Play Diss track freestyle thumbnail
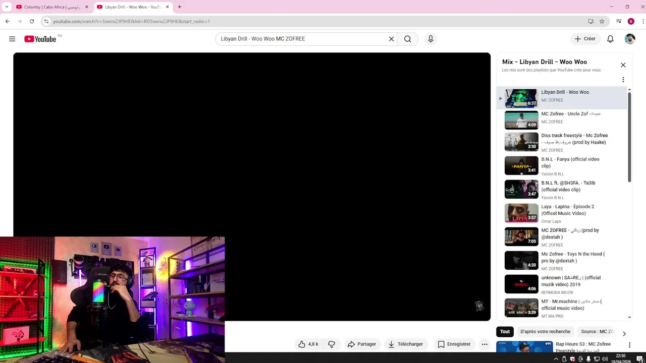Viewport: 646px width, 363px height. [x=521, y=142]
